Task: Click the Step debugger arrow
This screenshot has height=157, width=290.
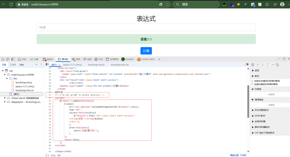Action: [x=273, y=65]
